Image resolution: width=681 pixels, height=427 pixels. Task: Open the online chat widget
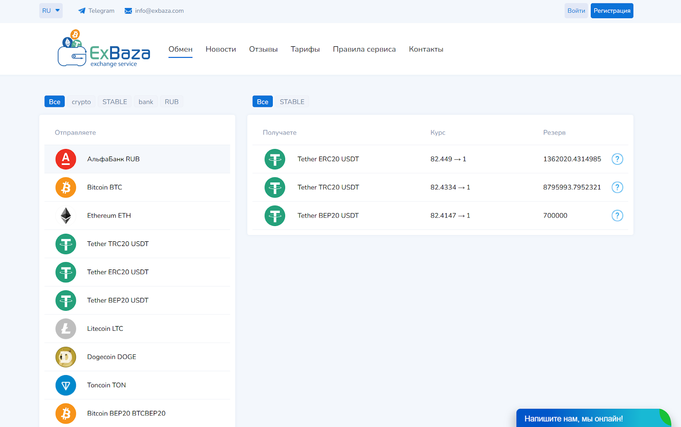(594, 418)
